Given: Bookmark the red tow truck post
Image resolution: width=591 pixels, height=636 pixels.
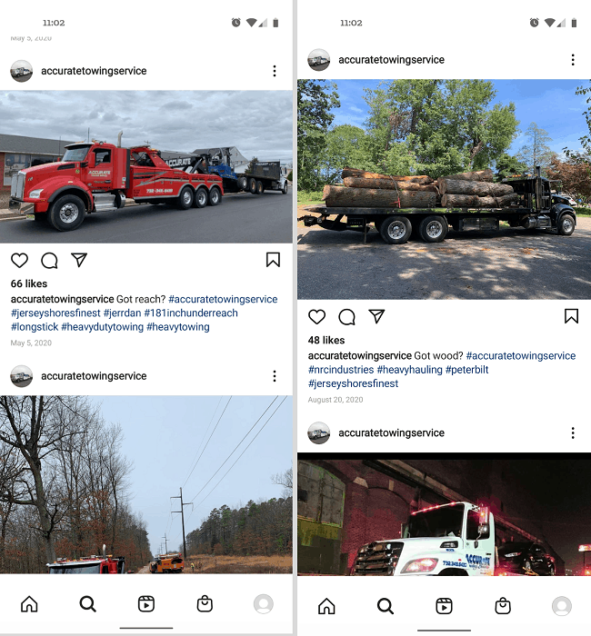Looking at the screenshot, I should click(x=273, y=260).
